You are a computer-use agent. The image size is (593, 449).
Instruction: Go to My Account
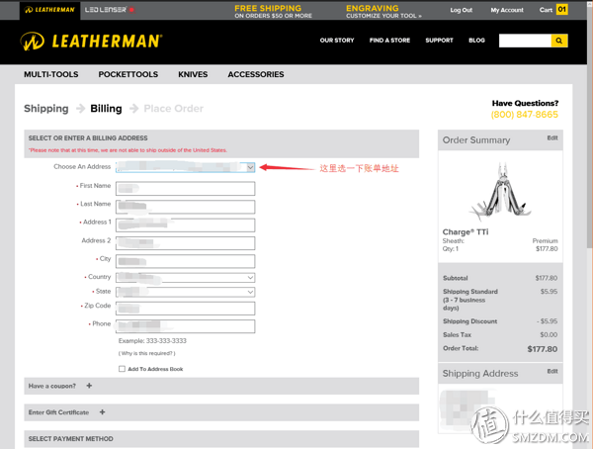[507, 10]
